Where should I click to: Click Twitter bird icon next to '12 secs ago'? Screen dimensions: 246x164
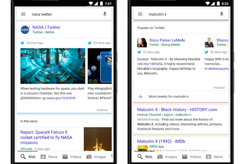pyautogui.click(x=139, y=52)
